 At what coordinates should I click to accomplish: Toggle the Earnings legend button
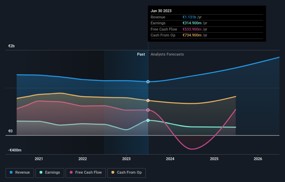click(x=50, y=173)
